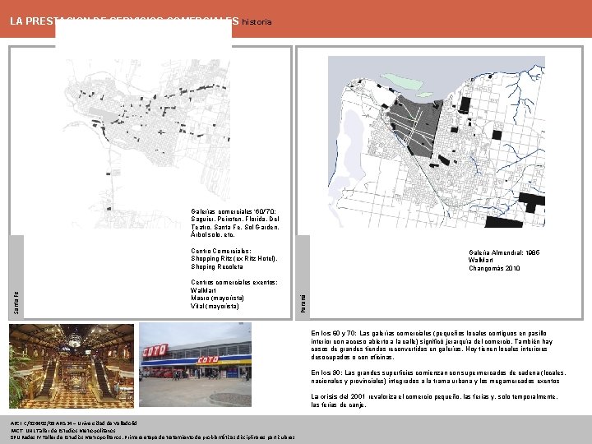Viewport: 592px width, 444px height.
Task: Open the shopping gallery interior photo
Action: [72, 366]
